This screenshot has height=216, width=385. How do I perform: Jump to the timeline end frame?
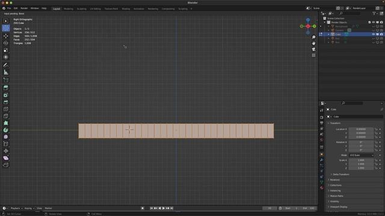[172, 208]
